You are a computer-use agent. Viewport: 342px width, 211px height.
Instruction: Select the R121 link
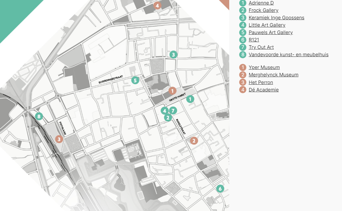[x=254, y=40]
